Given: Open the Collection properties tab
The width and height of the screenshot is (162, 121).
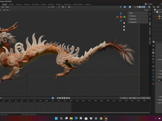Looking at the screenshot, I should click(153, 67).
